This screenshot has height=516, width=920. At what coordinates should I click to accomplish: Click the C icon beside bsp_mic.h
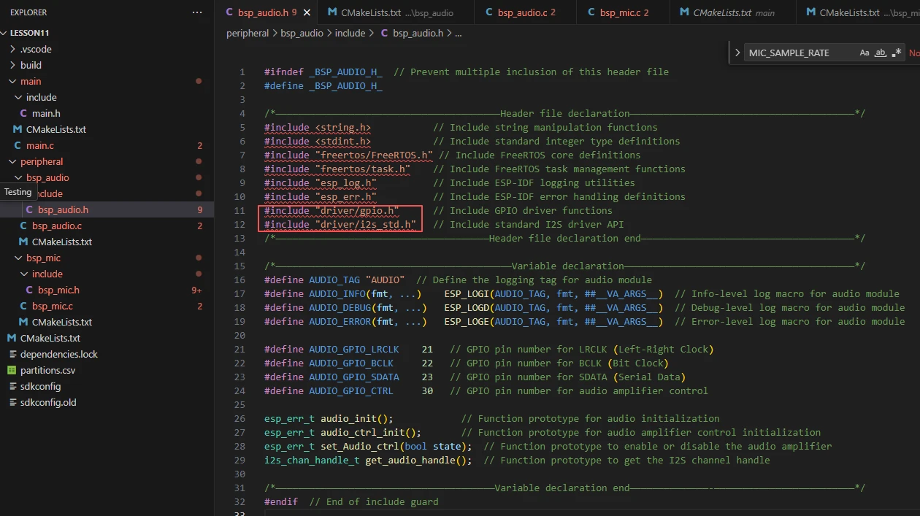pyautogui.click(x=29, y=290)
